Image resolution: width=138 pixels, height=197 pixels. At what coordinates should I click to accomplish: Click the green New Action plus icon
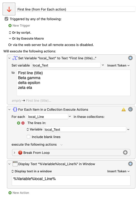[10, 193]
